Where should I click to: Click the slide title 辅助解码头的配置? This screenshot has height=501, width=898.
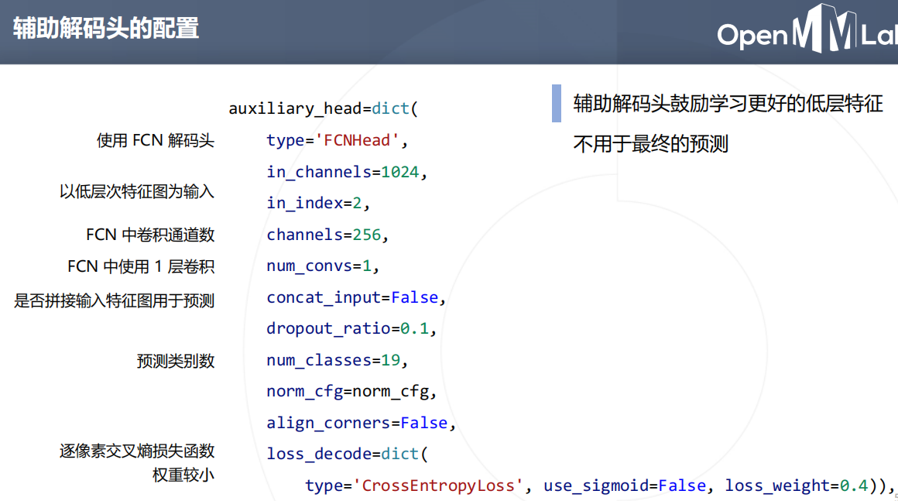(106, 28)
